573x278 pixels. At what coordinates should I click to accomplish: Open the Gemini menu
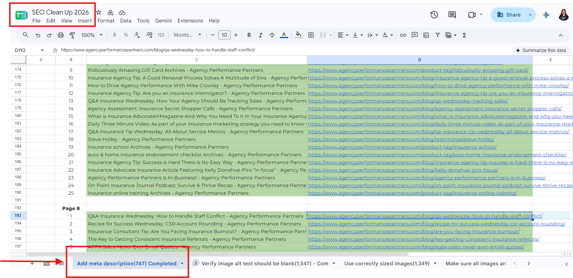(163, 21)
